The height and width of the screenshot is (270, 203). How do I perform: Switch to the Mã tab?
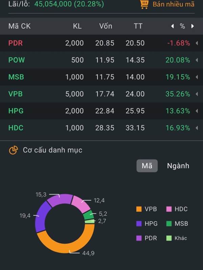[147, 166]
